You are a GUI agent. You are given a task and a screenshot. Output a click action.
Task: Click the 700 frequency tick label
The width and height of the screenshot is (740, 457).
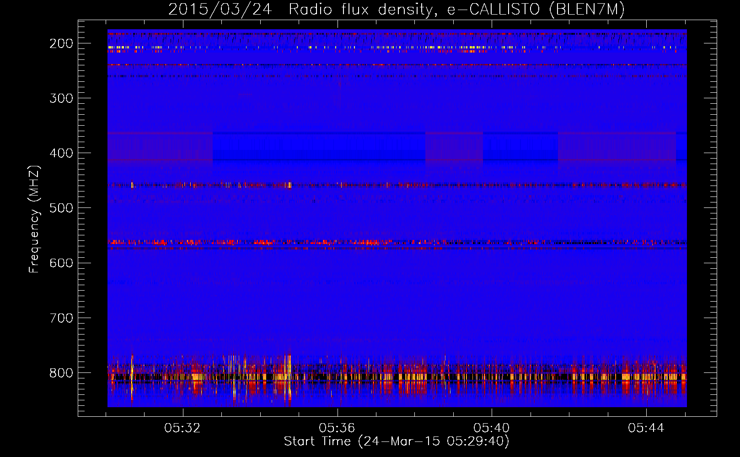pos(61,318)
